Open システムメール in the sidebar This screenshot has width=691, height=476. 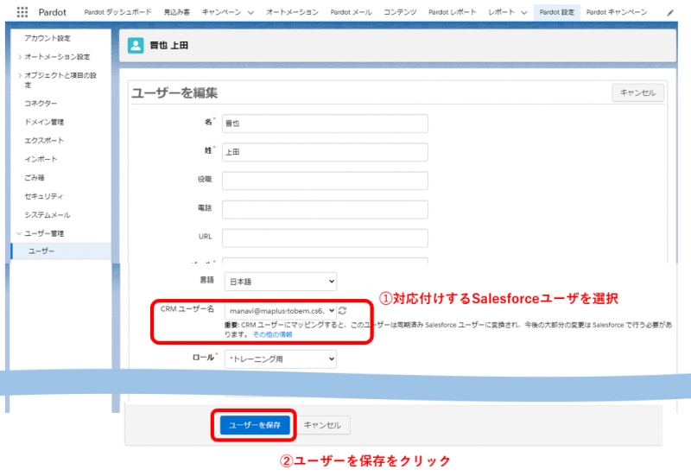pyautogui.click(x=48, y=215)
